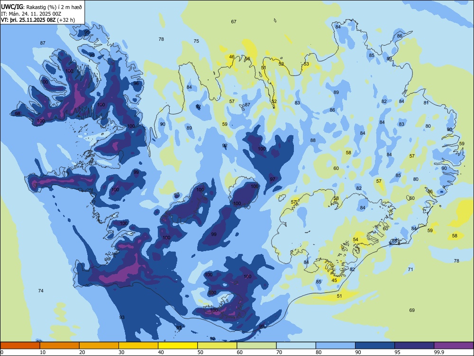The image size is (474, 356).
Task: Click the pale yellow 50–60 legend swatch
Action: point(218,346)
